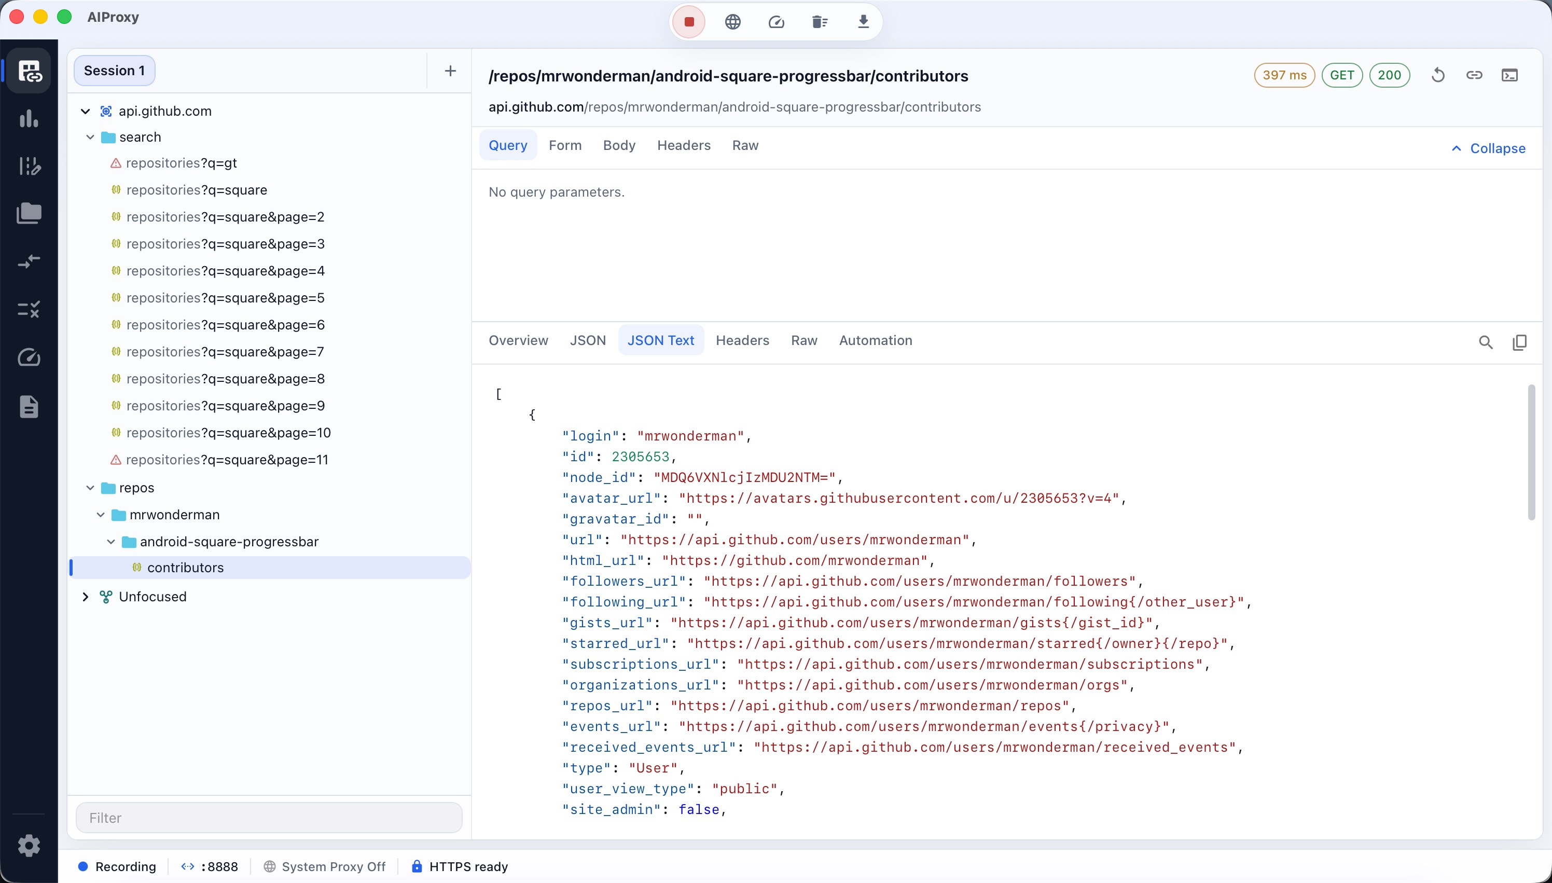
Task: Replay the request with the reload icon
Action: click(x=1438, y=75)
